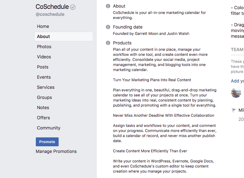Select Services from the sidebar
Screen dimensions: 244x178
[46, 87]
